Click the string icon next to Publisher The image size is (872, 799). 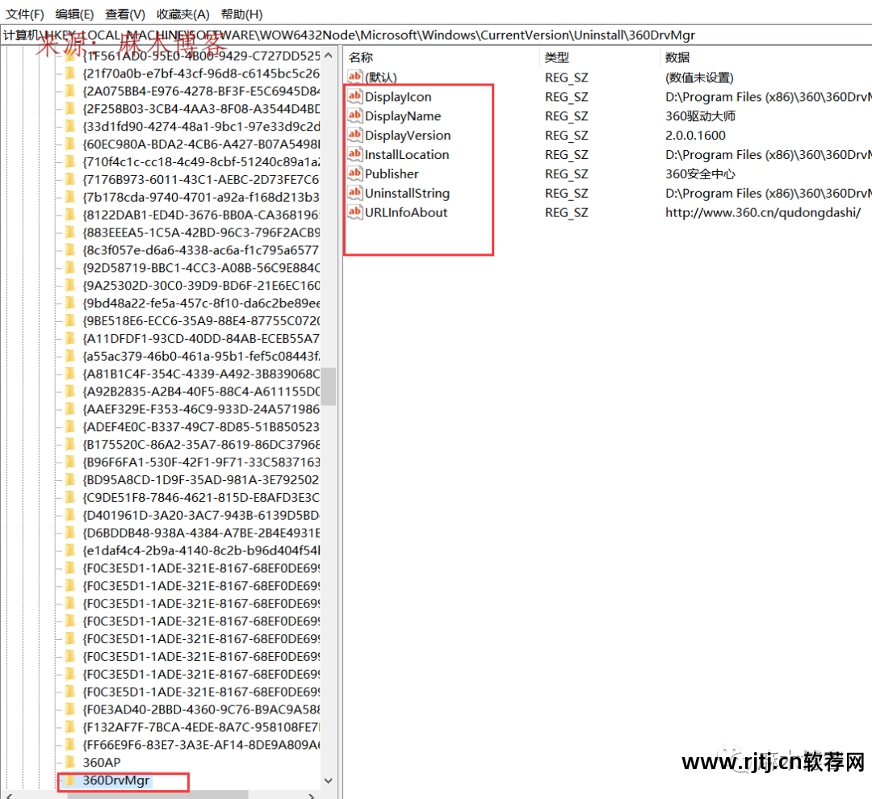click(x=354, y=174)
